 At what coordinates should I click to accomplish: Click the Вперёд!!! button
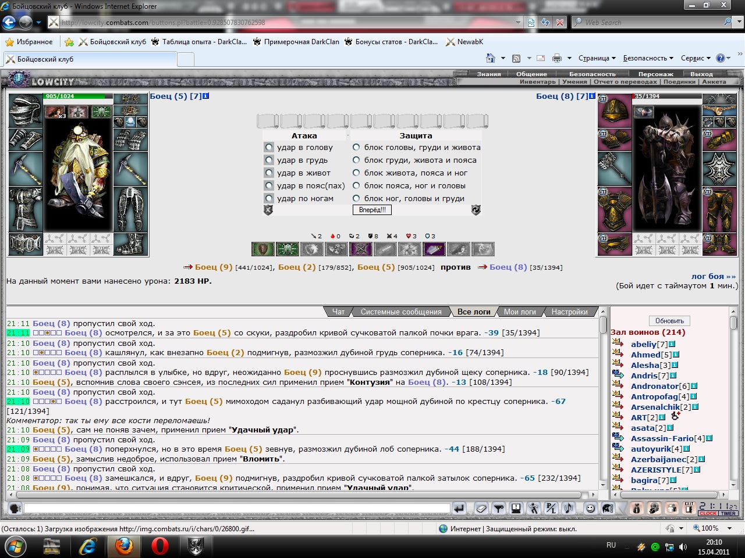(x=372, y=210)
